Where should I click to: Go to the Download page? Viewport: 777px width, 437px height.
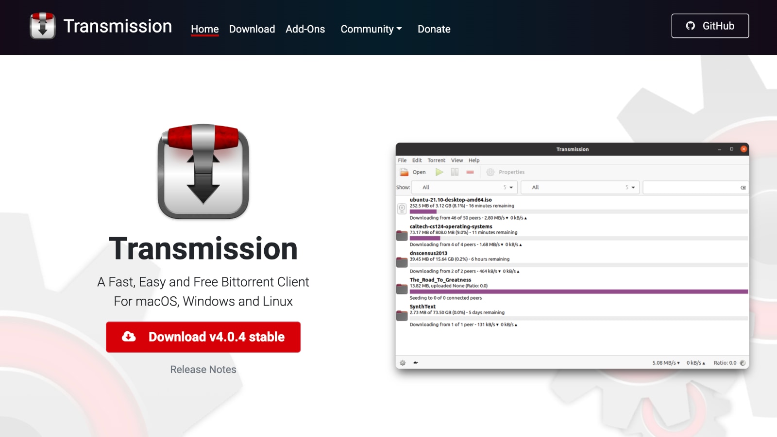pos(252,29)
